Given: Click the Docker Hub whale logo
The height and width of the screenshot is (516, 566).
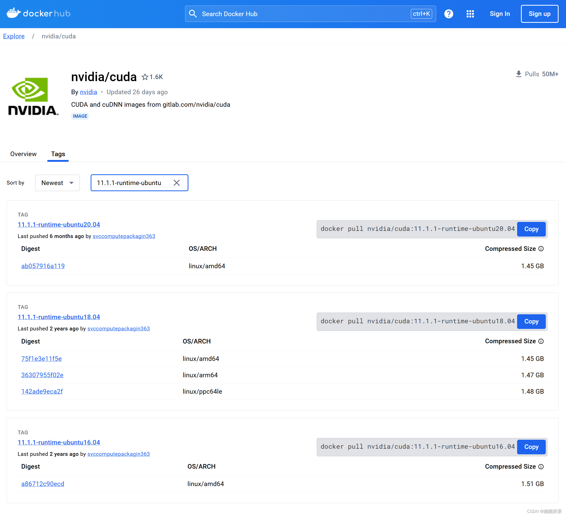Looking at the screenshot, I should point(38,13).
